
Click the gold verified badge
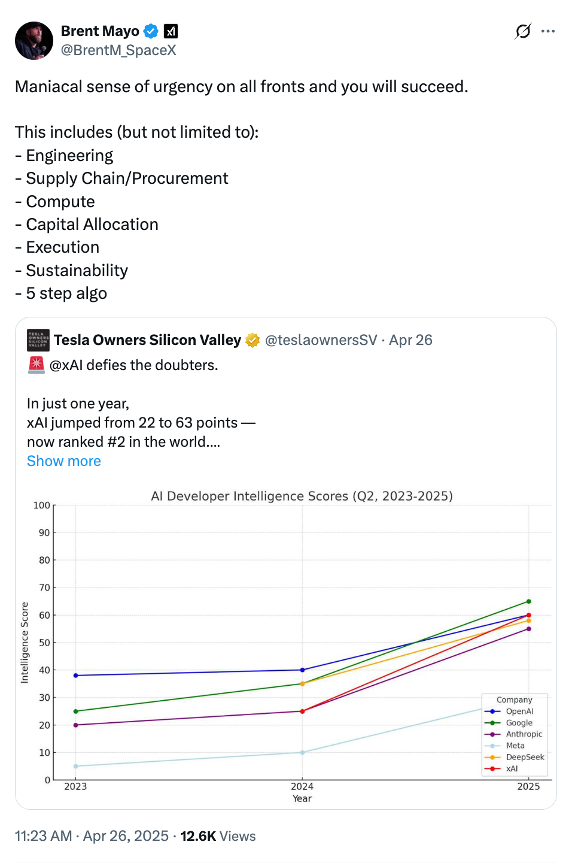click(253, 340)
